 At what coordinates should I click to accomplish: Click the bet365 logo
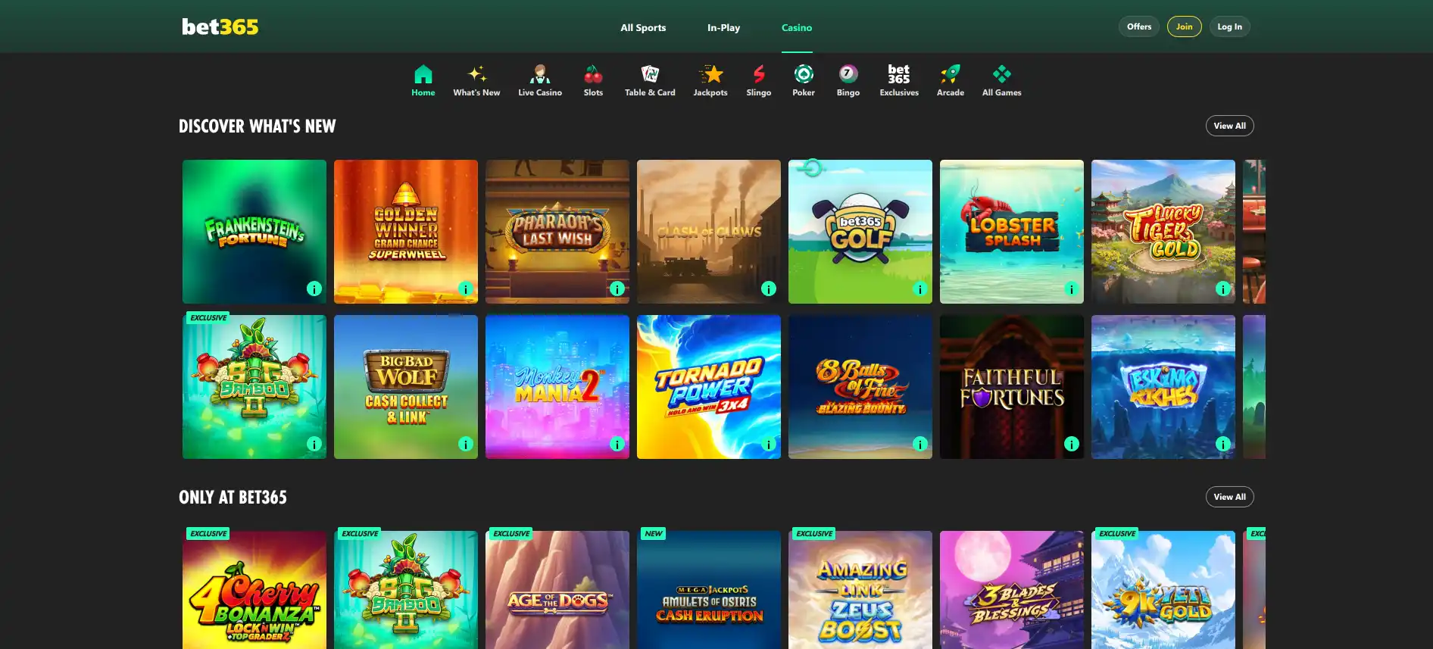point(220,27)
